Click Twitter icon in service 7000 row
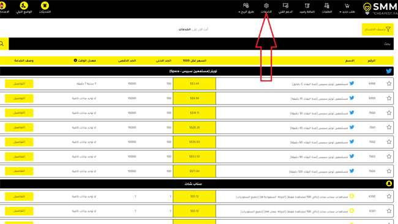This screenshot has width=398, height=224. pos(352,113)
